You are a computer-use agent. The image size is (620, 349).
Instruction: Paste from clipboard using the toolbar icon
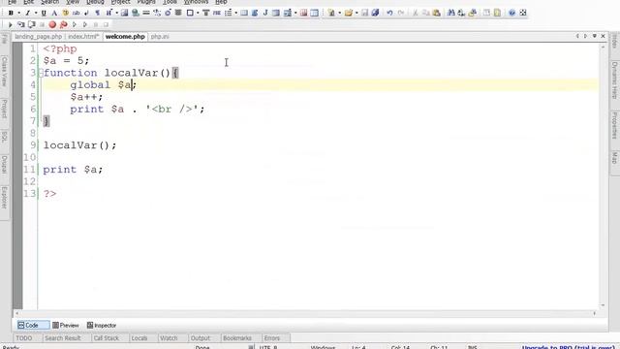click(x=437, y=13)
